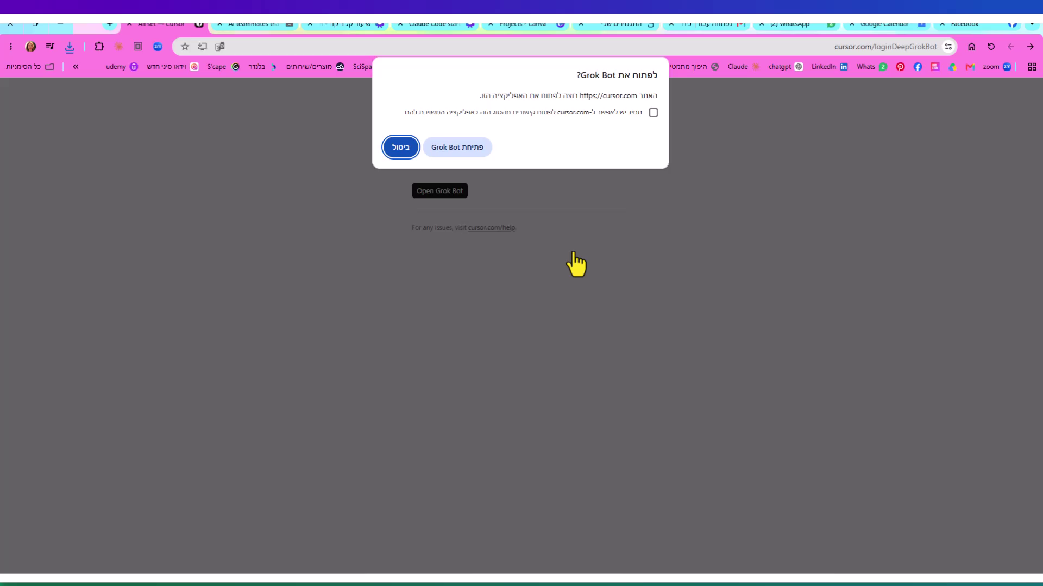1043x586 pixels.
Task: Click the orange Claude extension icon in toolbar
Action: [x=118, y=47]
